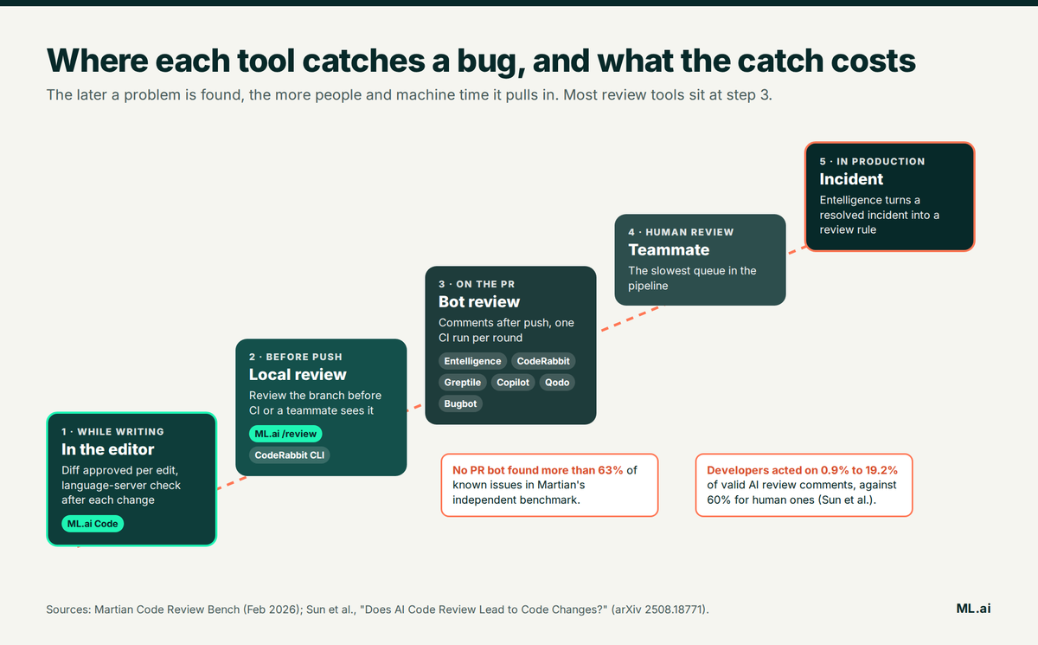Select the Entelligence tag in Bot review
This screenshot has width=1038, height=645.
(x=472, y=361)
